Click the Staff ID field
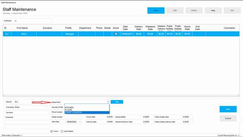Screen dimensions: 243x137 pos(20,102)
